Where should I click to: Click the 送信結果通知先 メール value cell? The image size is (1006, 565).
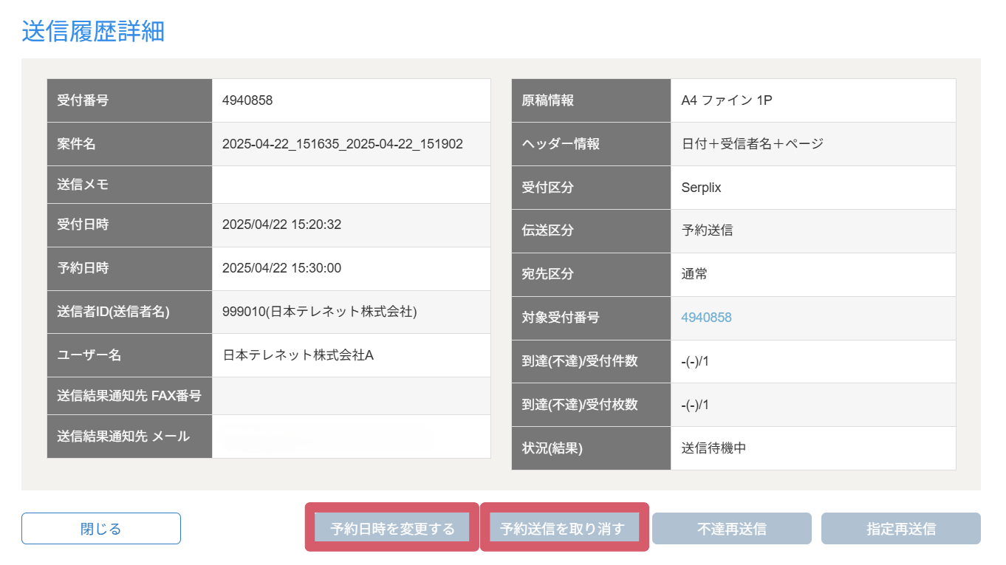click(x=351, y=436)
